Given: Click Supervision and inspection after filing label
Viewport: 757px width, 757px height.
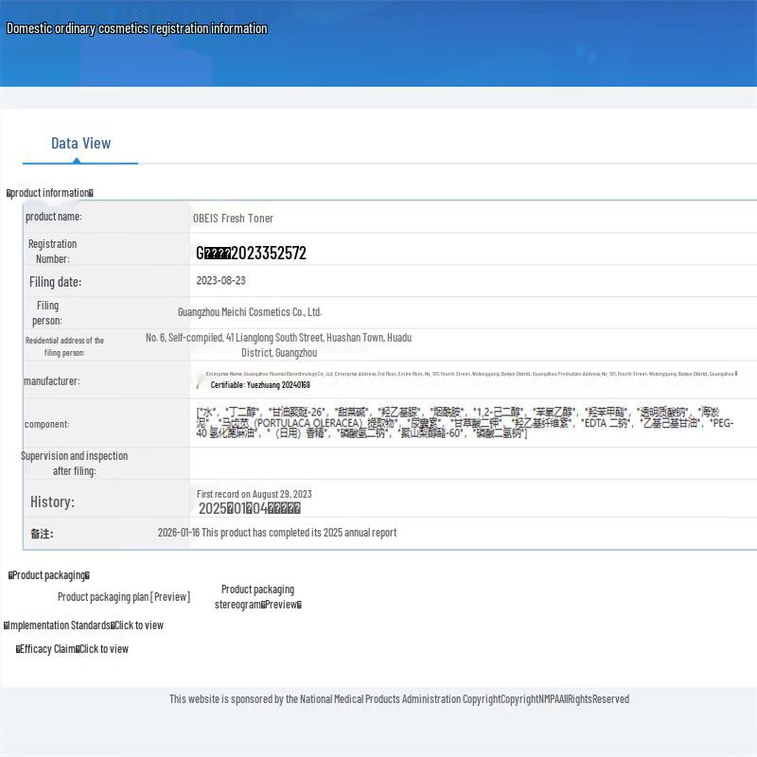Looking at the screenshot, I should coord(75,463).
